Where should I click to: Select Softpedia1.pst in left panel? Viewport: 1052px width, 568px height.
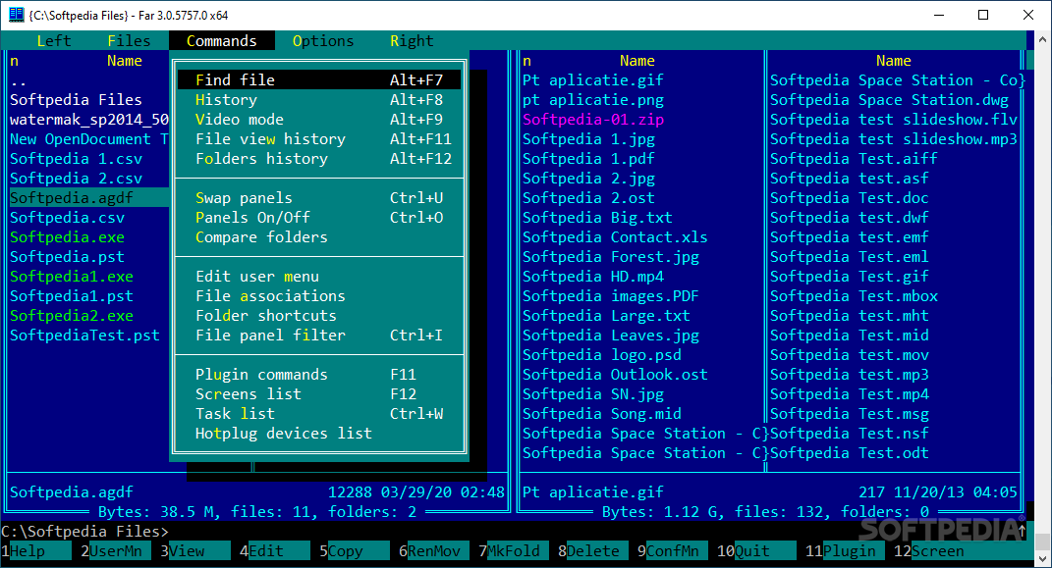(x=71, y=295)
